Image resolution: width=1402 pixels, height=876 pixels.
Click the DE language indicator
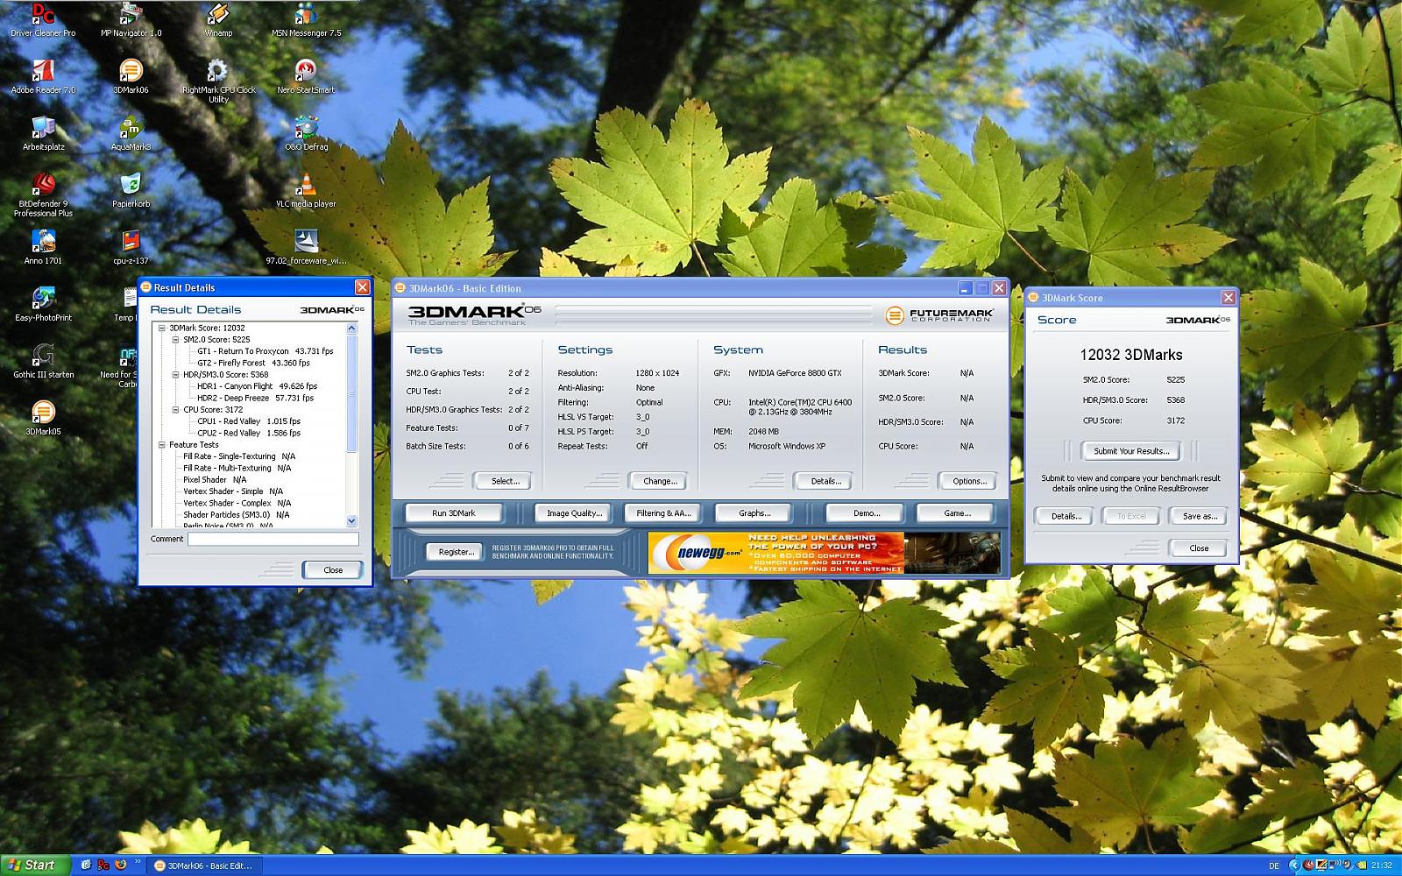[1274, 865]
